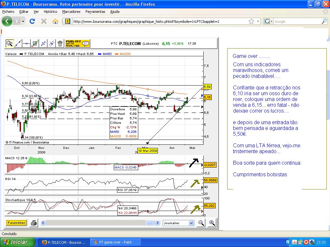Open the Ajuda menu
The width and height of the screenshot is (330, 247).
[x=115, y=12]
